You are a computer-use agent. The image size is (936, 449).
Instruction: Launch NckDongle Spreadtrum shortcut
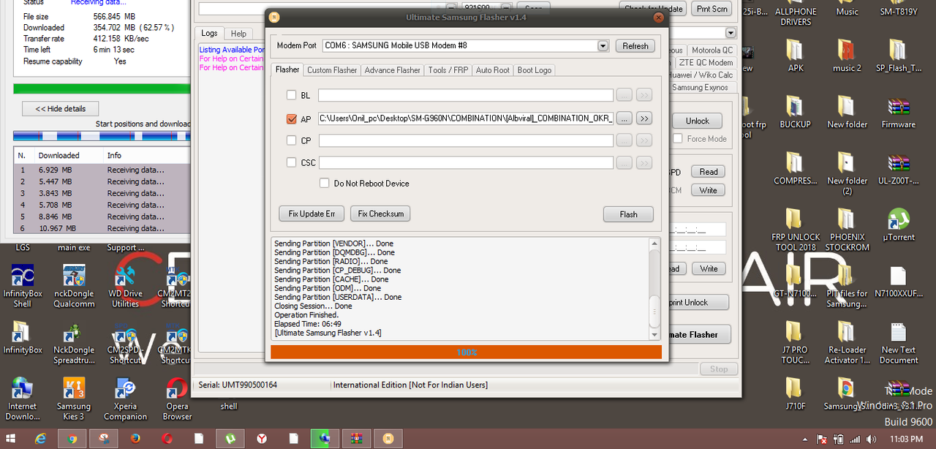click(x=74, y=342)
